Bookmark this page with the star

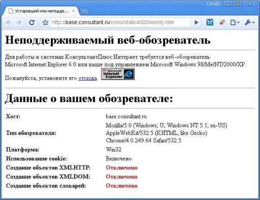pyautogui.click(x=45, y=22)
